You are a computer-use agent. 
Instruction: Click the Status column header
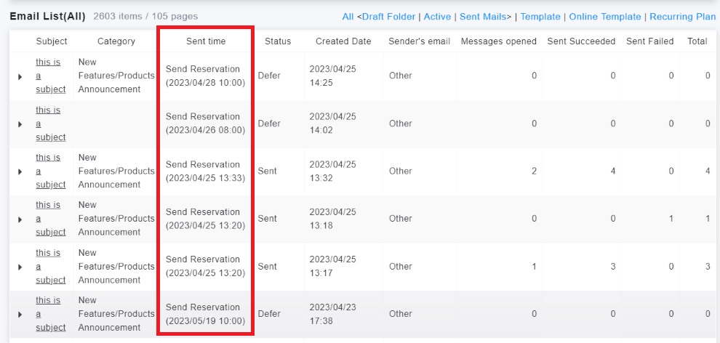[278, 41]
